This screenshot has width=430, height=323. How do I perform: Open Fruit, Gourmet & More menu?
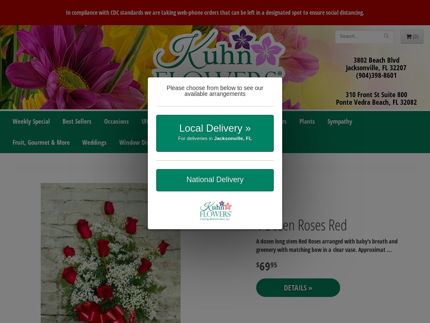click(x=41, y=142)
